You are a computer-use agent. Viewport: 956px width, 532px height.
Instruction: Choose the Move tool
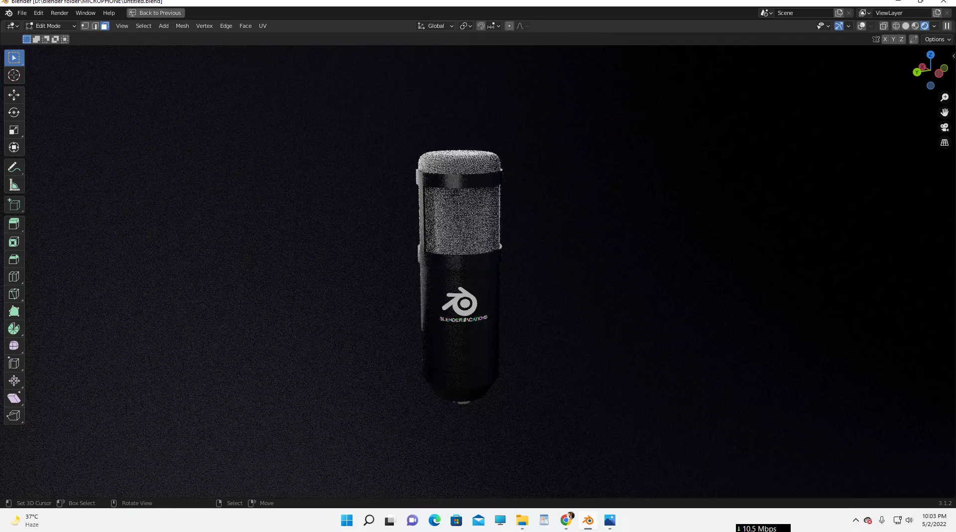coord(14,94)
